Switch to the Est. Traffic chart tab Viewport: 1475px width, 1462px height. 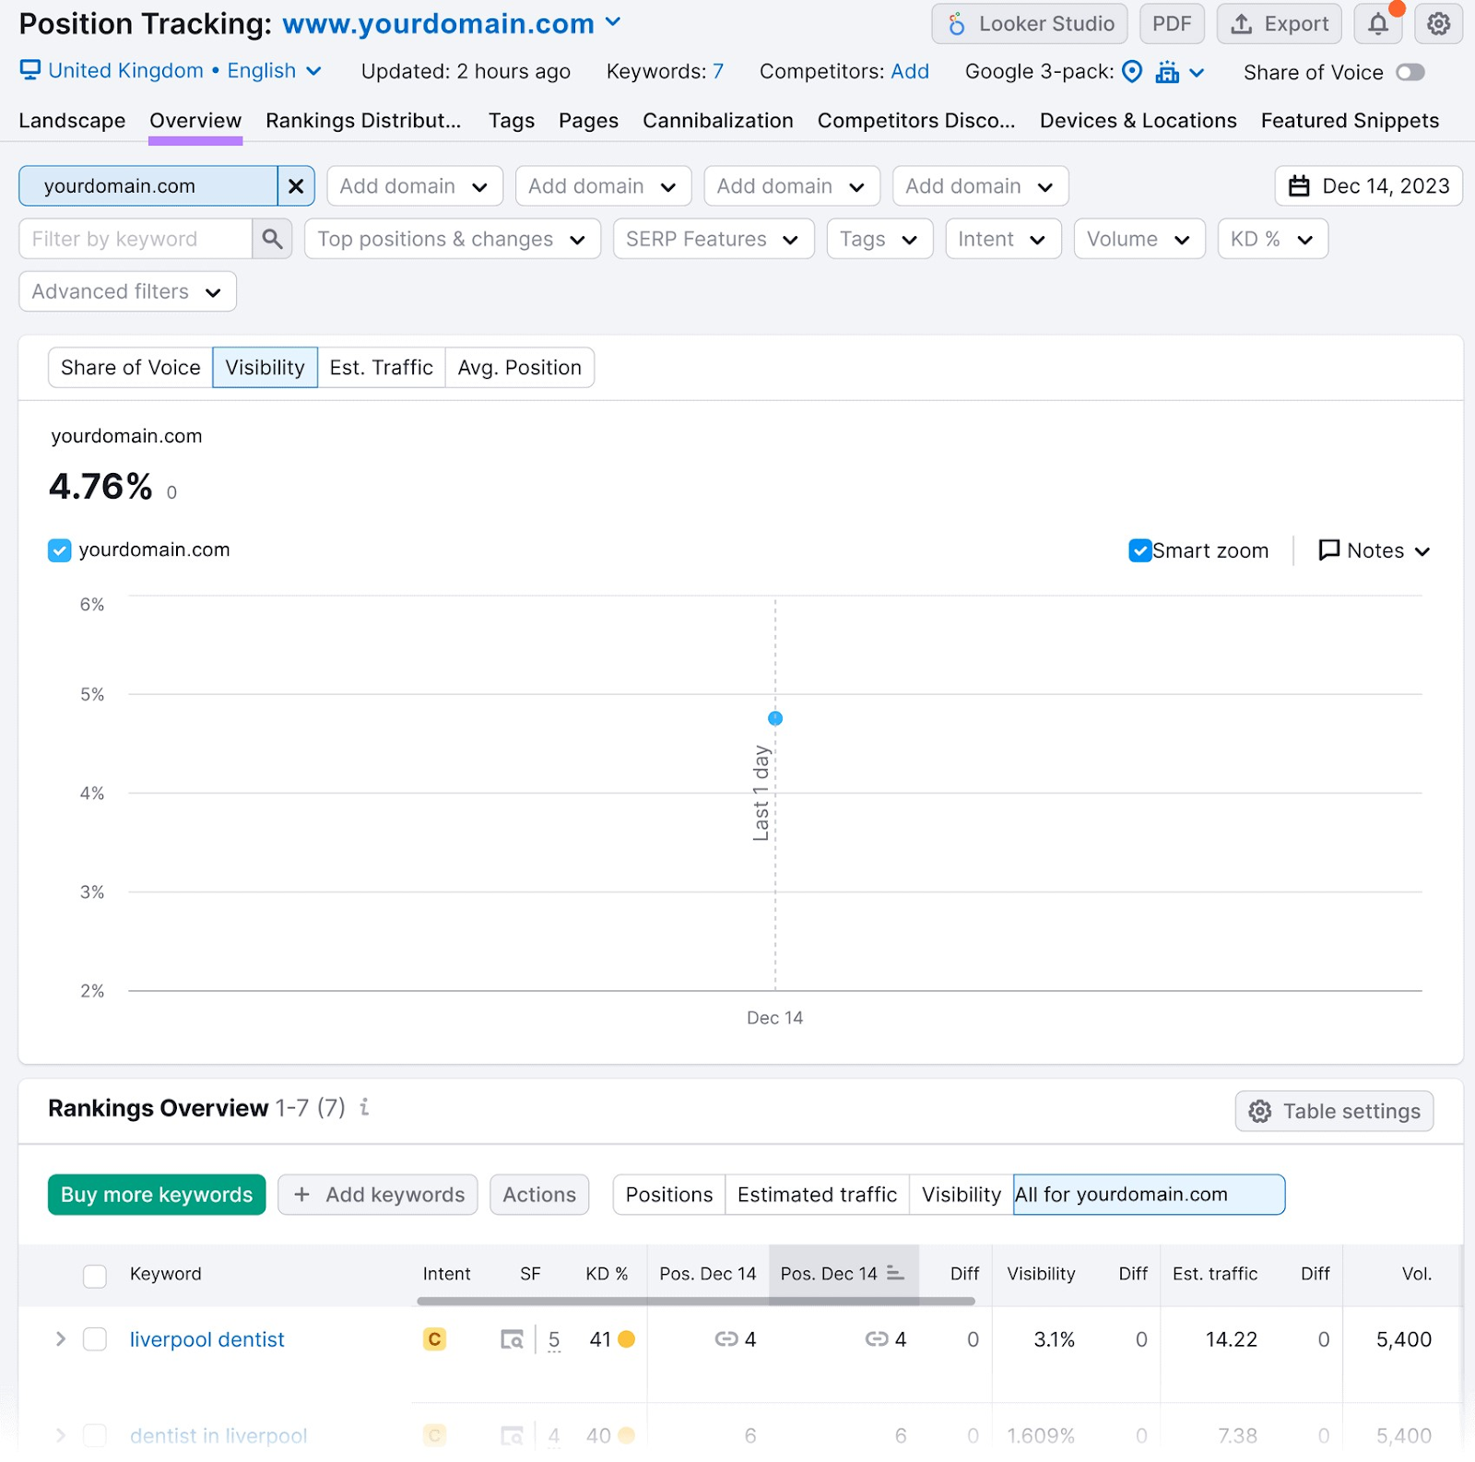coord(381,367)
